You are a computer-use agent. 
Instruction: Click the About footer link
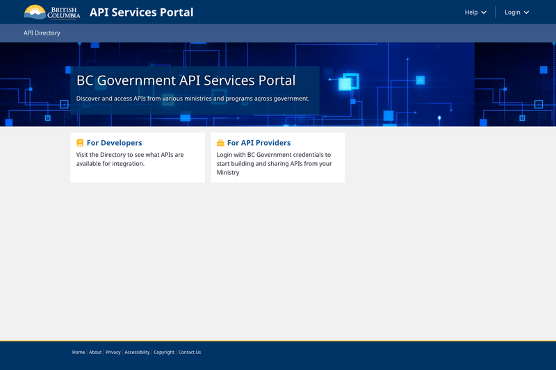tap(95, 352)
